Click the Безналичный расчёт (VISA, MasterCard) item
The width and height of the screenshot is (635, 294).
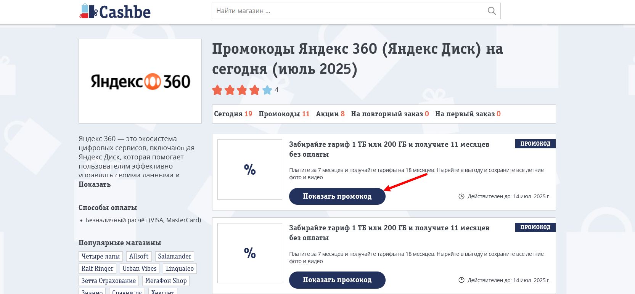coord(143,220)
